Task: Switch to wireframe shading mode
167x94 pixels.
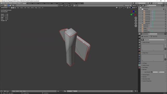Action: point(130,8)
